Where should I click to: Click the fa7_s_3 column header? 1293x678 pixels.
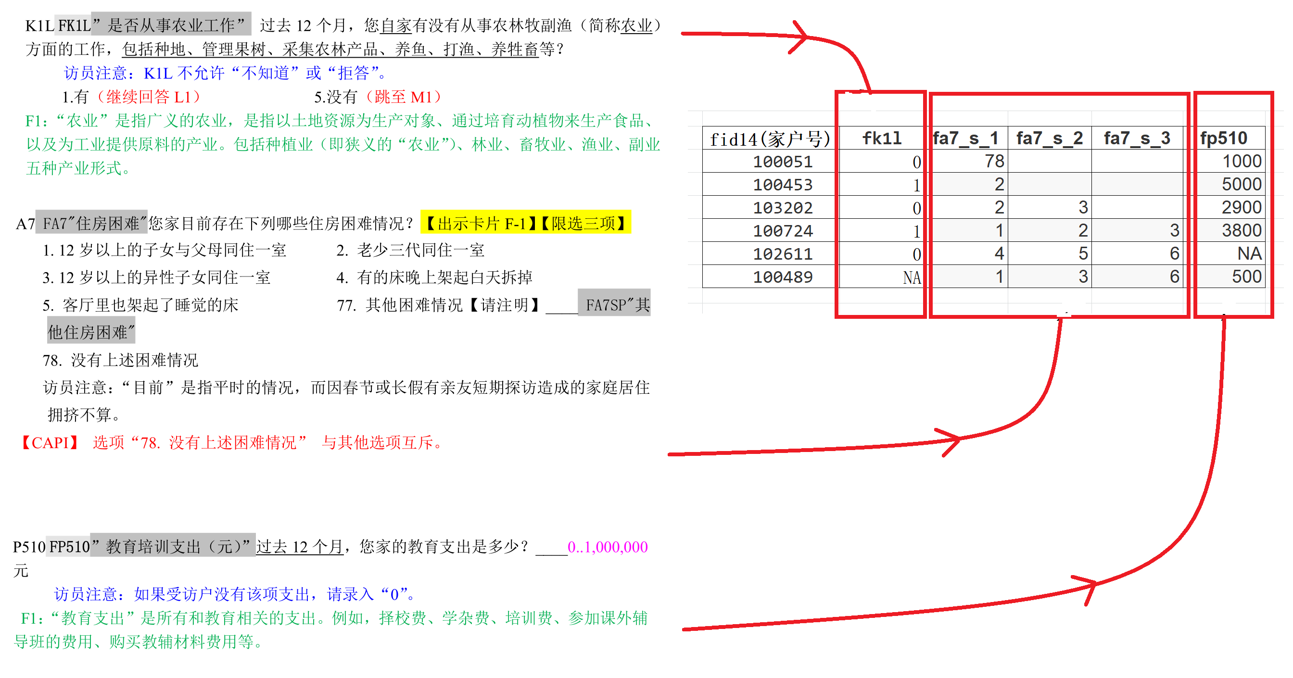(x=1137, y=138)
